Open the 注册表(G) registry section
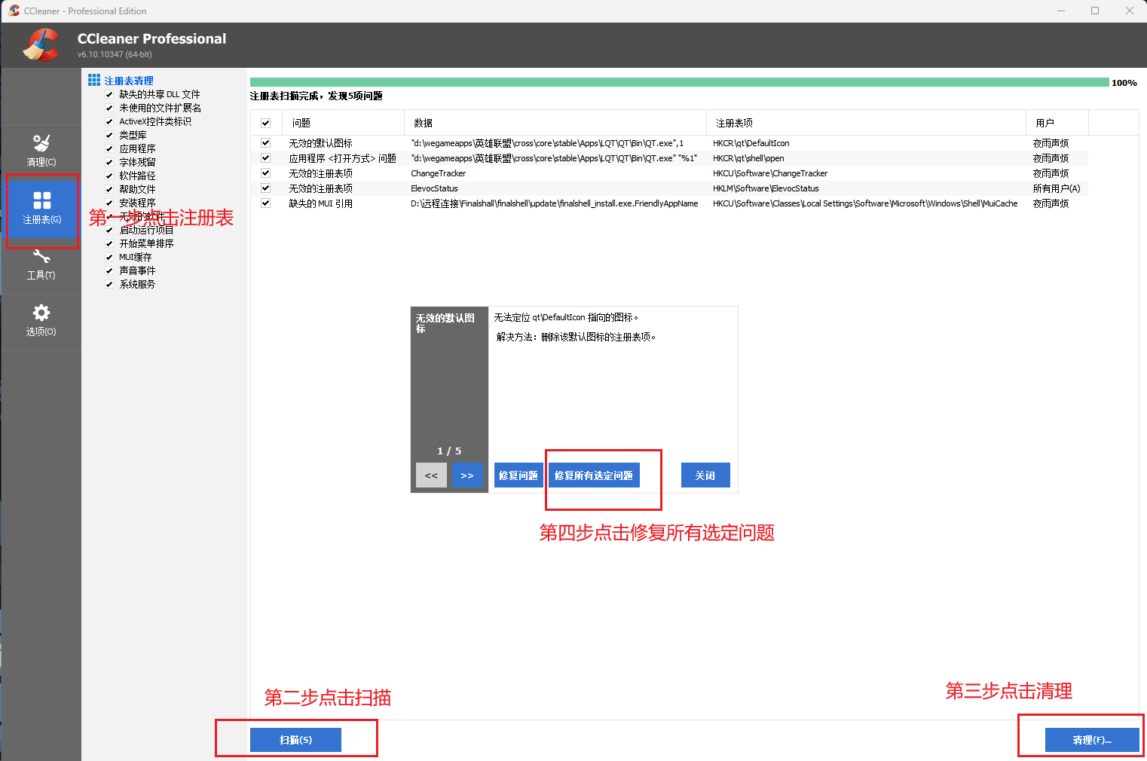Viewport: 1147px width, 761px height. click(41, 209)
